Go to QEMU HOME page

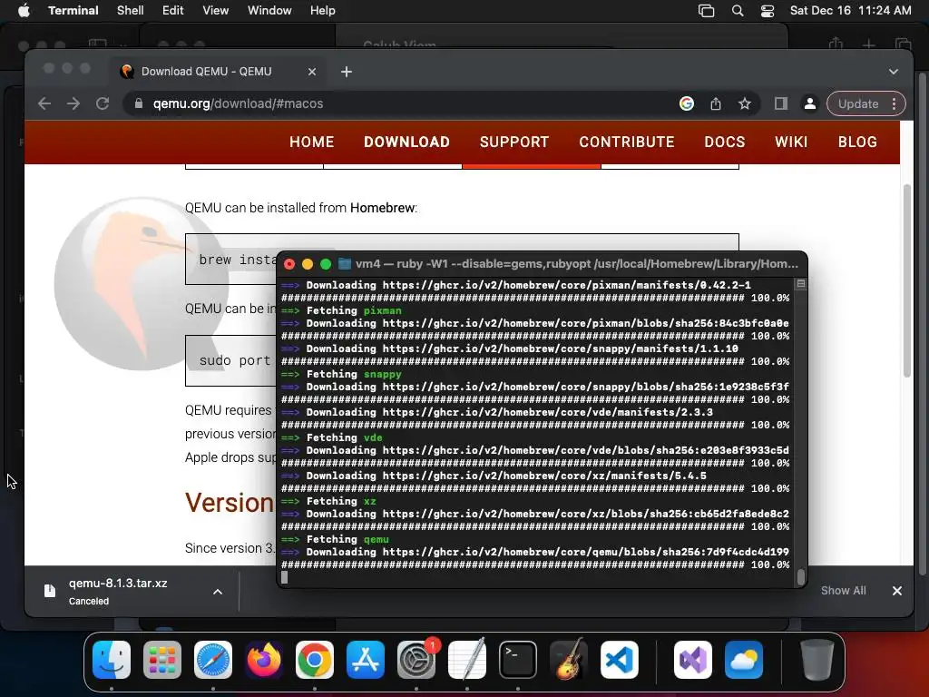point(312,142)
